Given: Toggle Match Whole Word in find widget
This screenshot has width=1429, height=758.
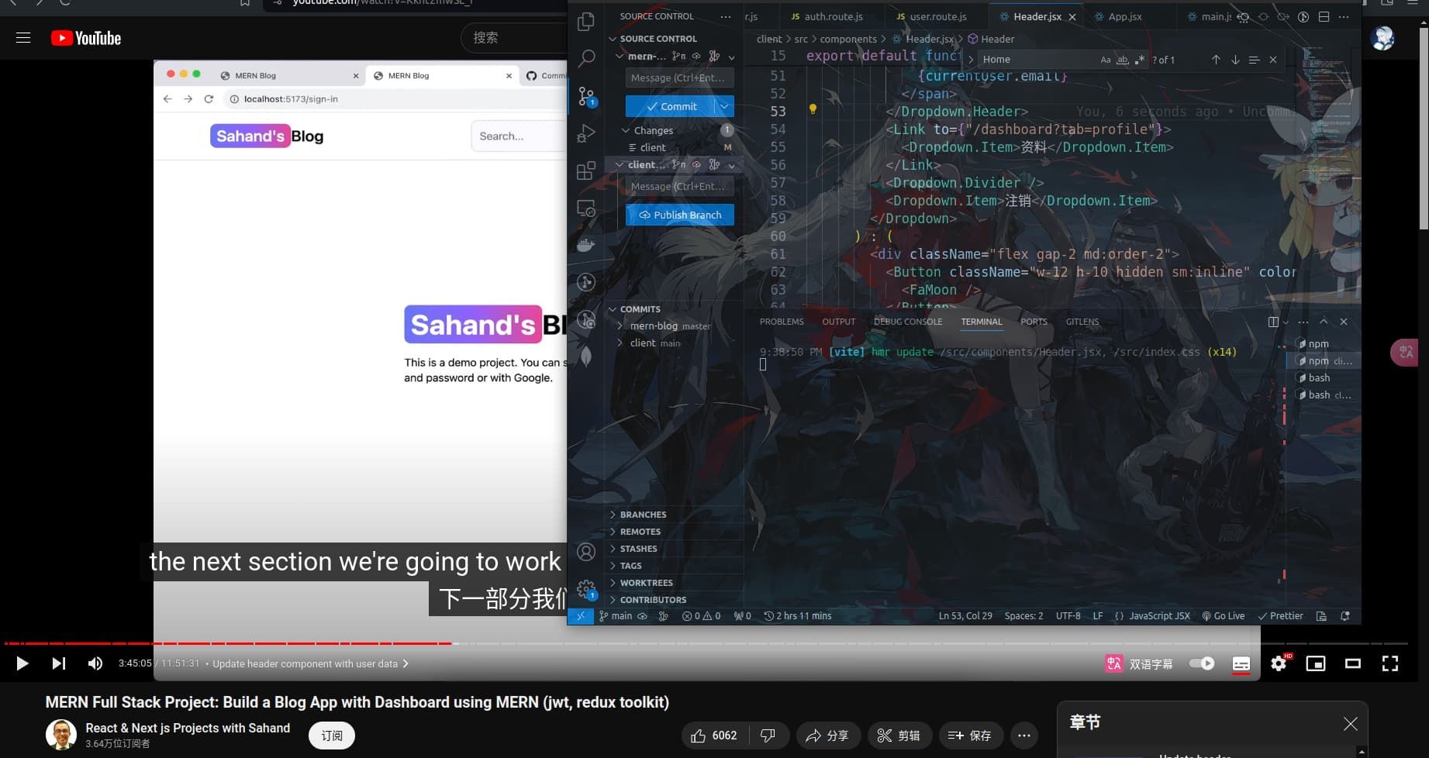Looking at the screenshot, I should point(1123,60).
